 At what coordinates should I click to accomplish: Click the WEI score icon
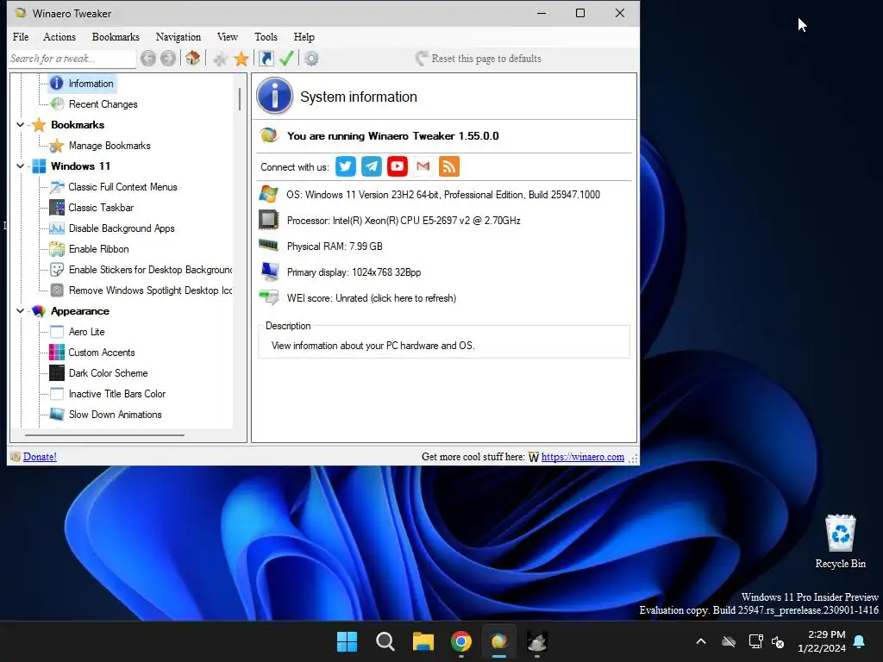[x=269, y=297]
